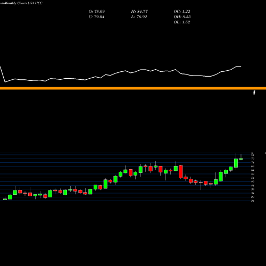
Task: Click the 'OC: 1.22' value
Action: coord(182,12)
